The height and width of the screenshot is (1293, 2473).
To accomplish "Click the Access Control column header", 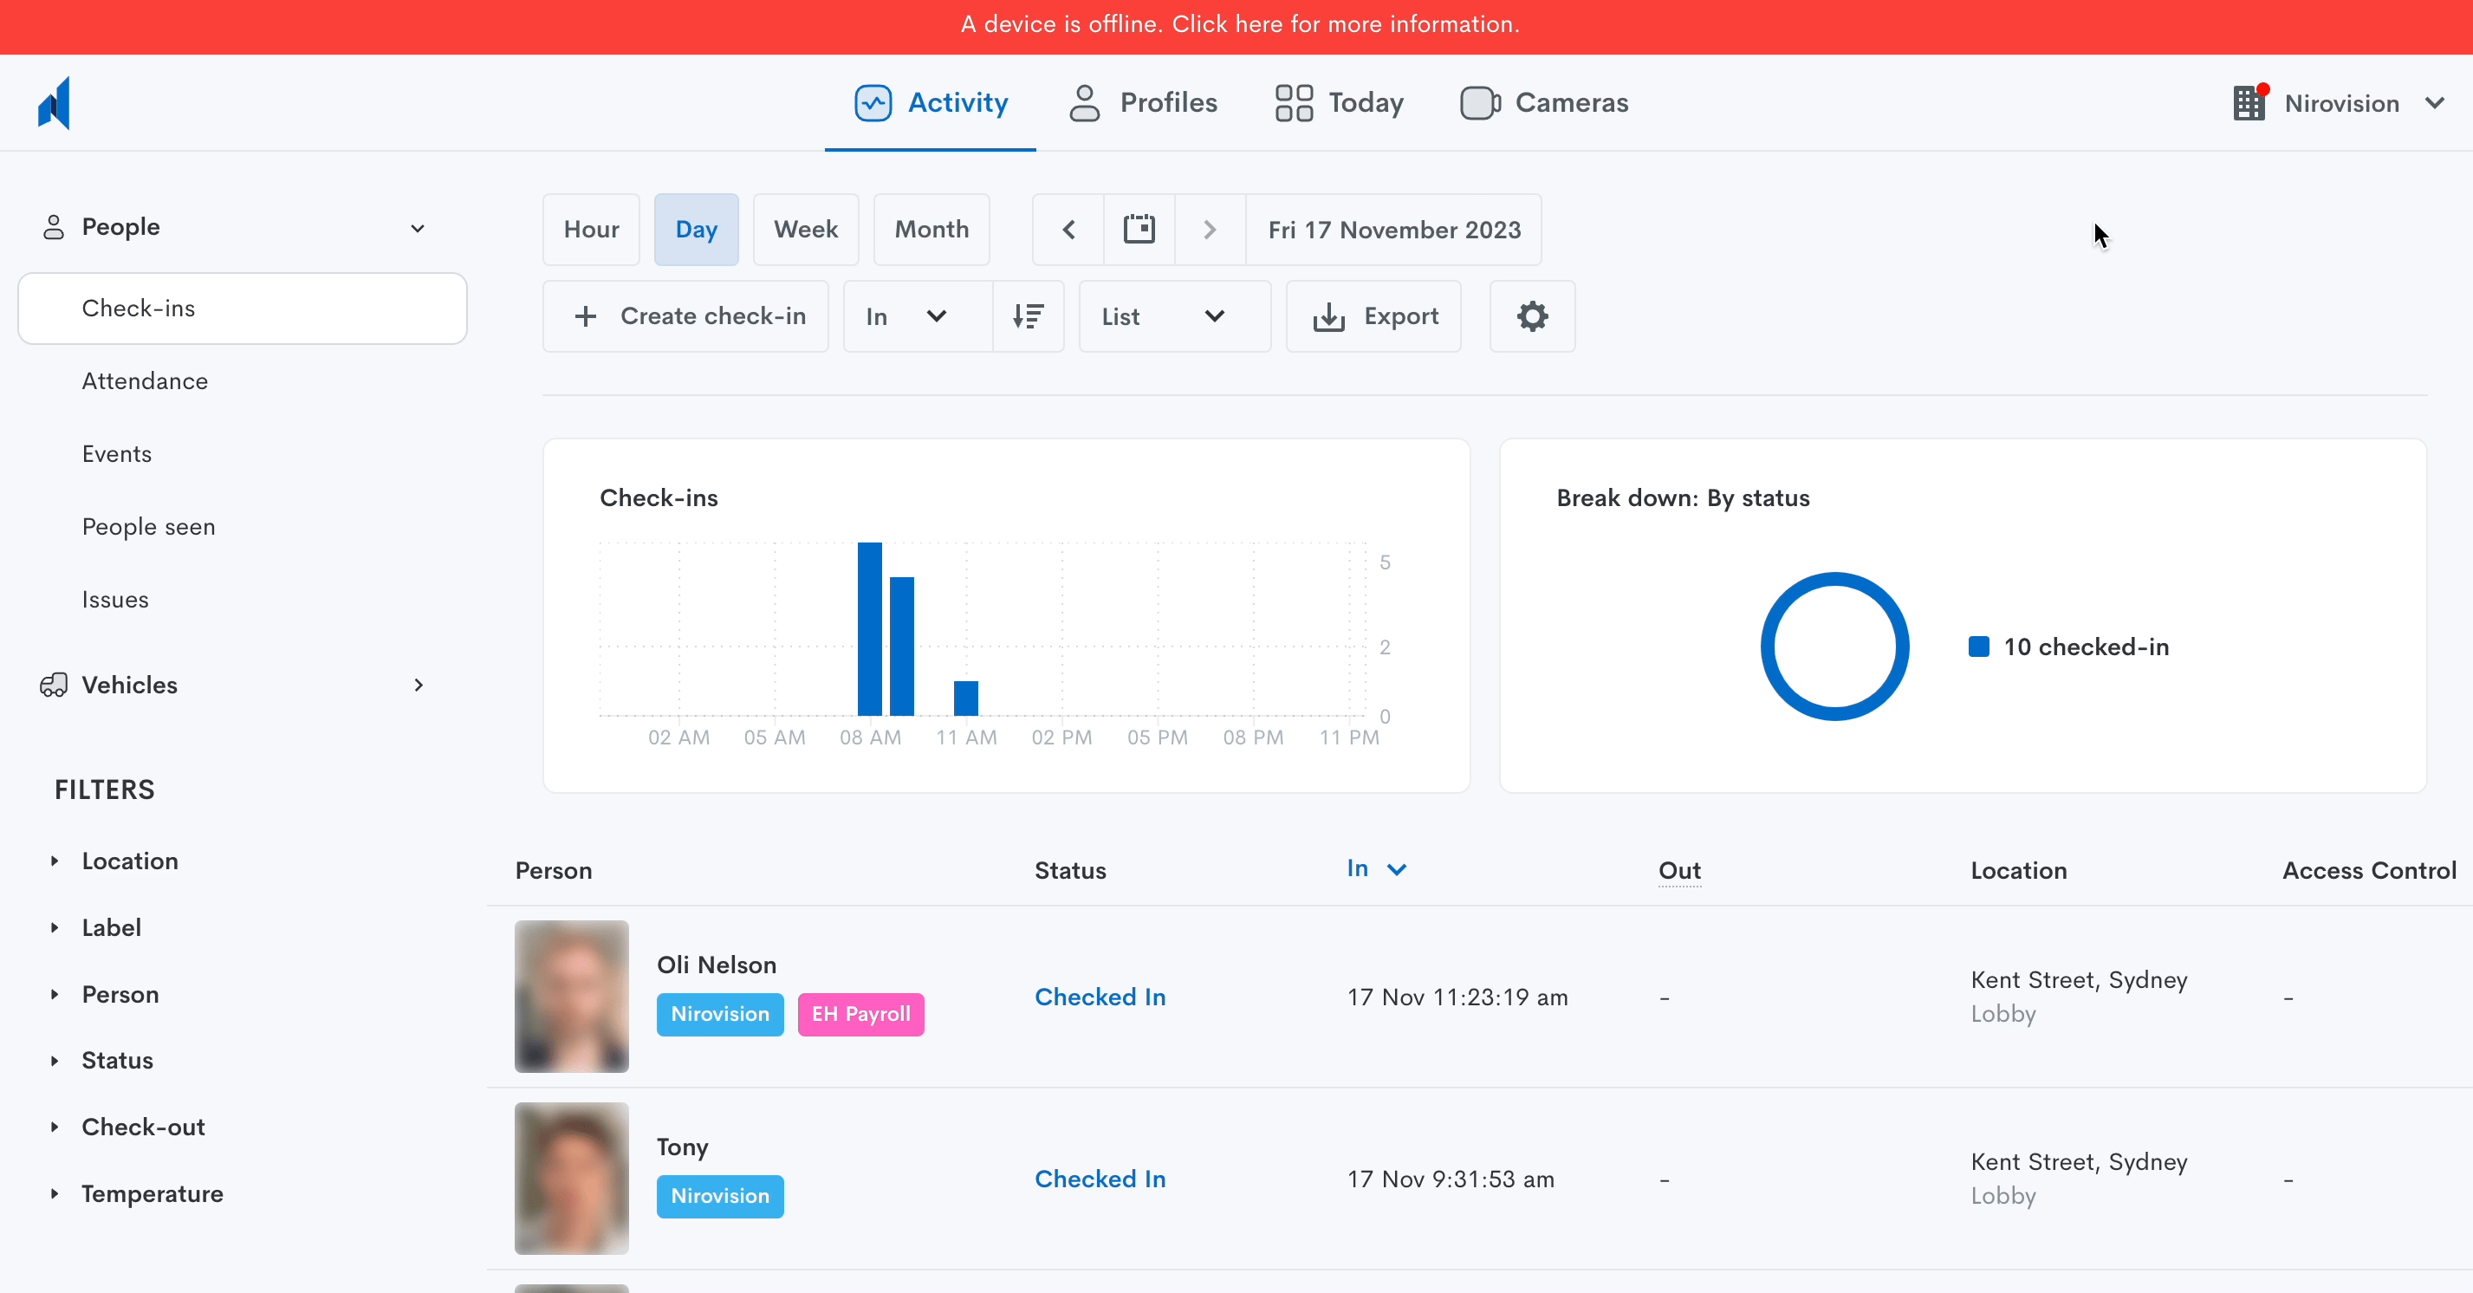I will pos(2369,871).
